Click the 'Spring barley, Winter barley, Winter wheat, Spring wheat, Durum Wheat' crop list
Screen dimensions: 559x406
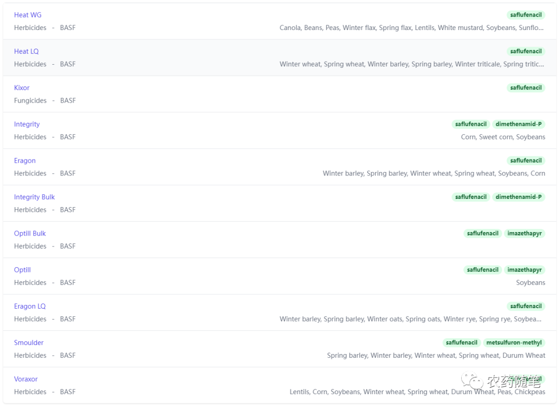tap(436, 355)
